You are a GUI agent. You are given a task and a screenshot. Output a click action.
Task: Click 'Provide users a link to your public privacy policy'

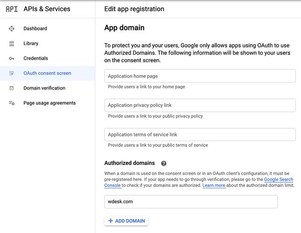[x=155, y=116]
